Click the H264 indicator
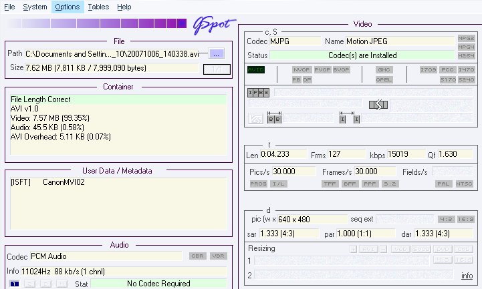 (466, 55)
